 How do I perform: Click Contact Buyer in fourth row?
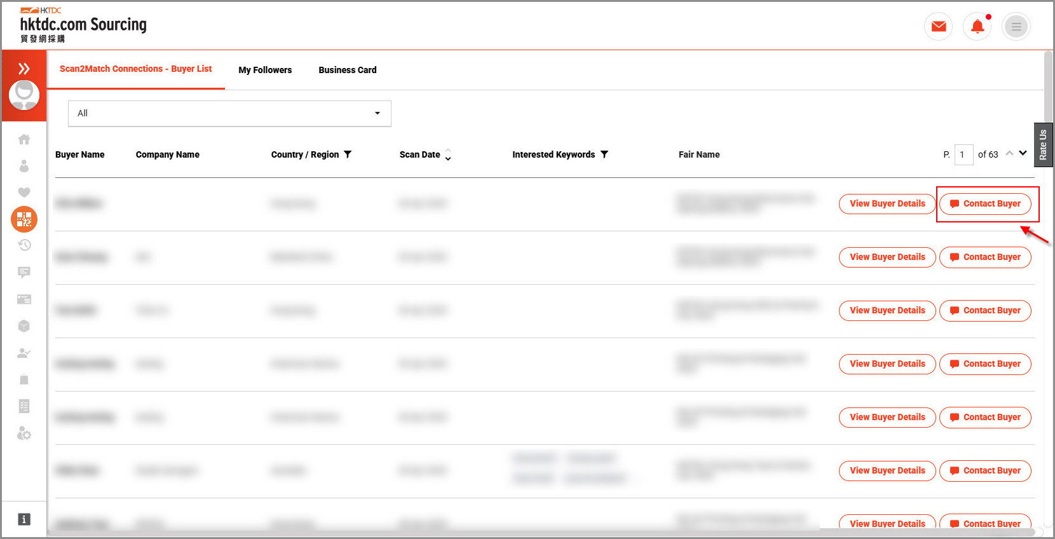click(x=985, y=364)
